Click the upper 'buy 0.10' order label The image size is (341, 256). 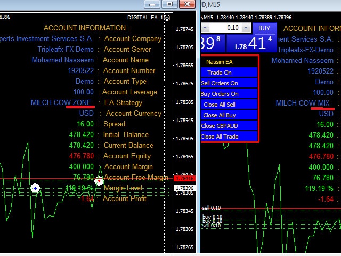(x=212, y=217)
